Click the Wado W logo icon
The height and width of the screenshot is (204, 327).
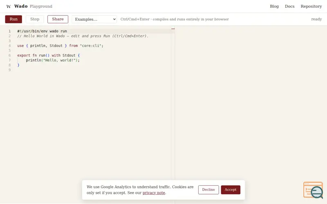[9, 7]
